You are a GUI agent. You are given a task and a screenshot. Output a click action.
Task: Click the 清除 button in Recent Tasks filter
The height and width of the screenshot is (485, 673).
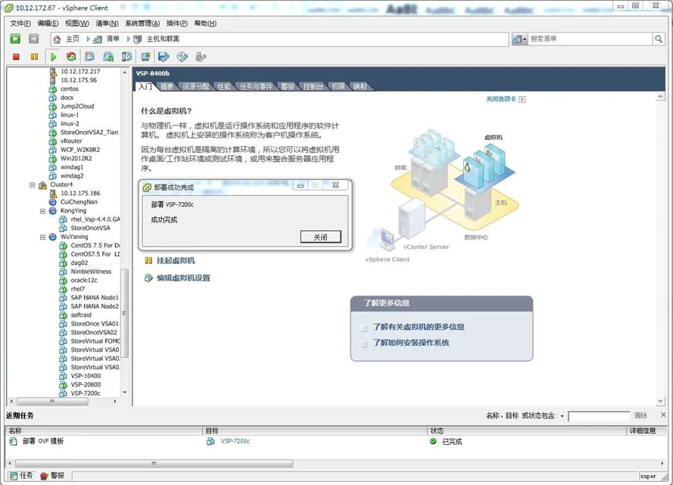(640, 415)
